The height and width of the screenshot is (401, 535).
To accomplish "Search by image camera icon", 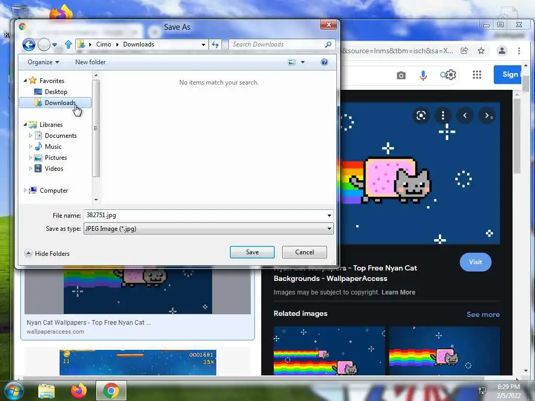I will coord(401,75).
